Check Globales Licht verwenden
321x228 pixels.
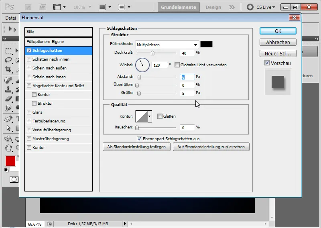pyautogui.click(x=177, y=65)
